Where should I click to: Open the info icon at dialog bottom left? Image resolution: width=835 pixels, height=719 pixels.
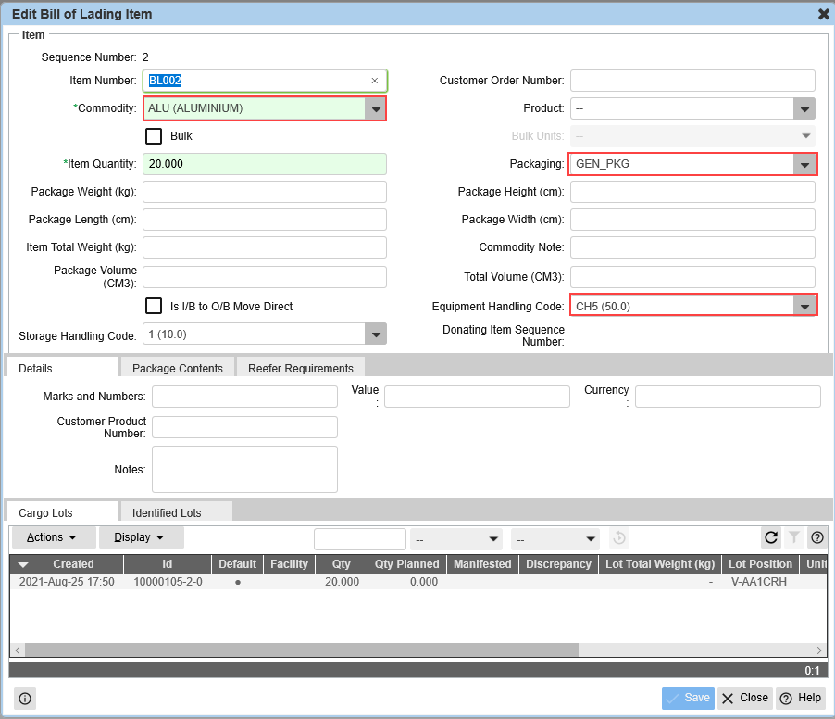[25, 699]
